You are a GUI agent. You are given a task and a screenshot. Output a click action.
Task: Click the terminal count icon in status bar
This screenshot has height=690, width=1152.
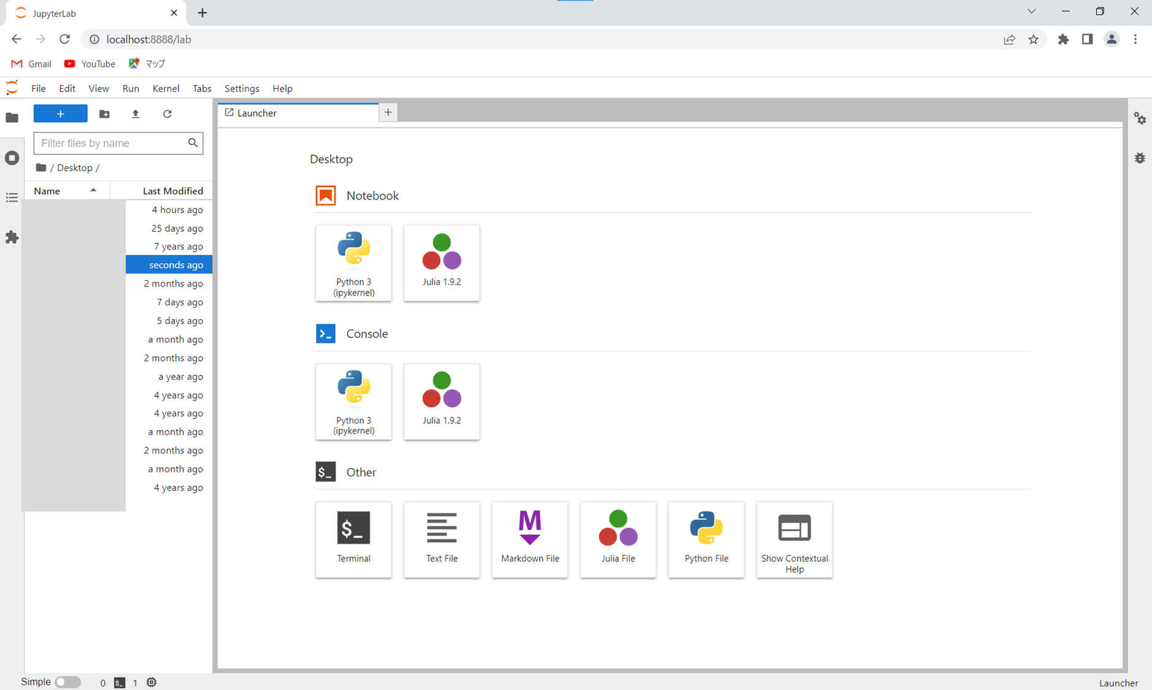click(120, 683)
